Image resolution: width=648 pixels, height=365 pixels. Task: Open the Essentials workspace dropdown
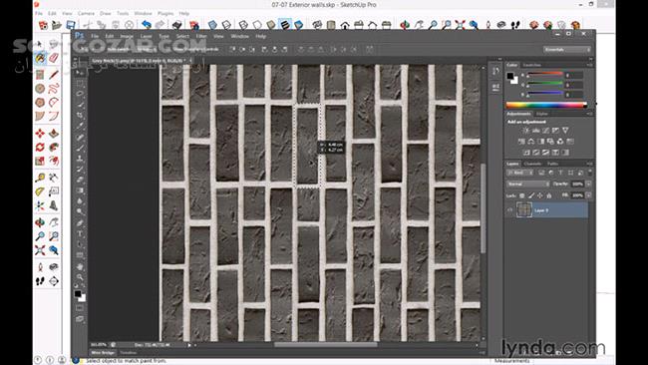coord(567,50)
